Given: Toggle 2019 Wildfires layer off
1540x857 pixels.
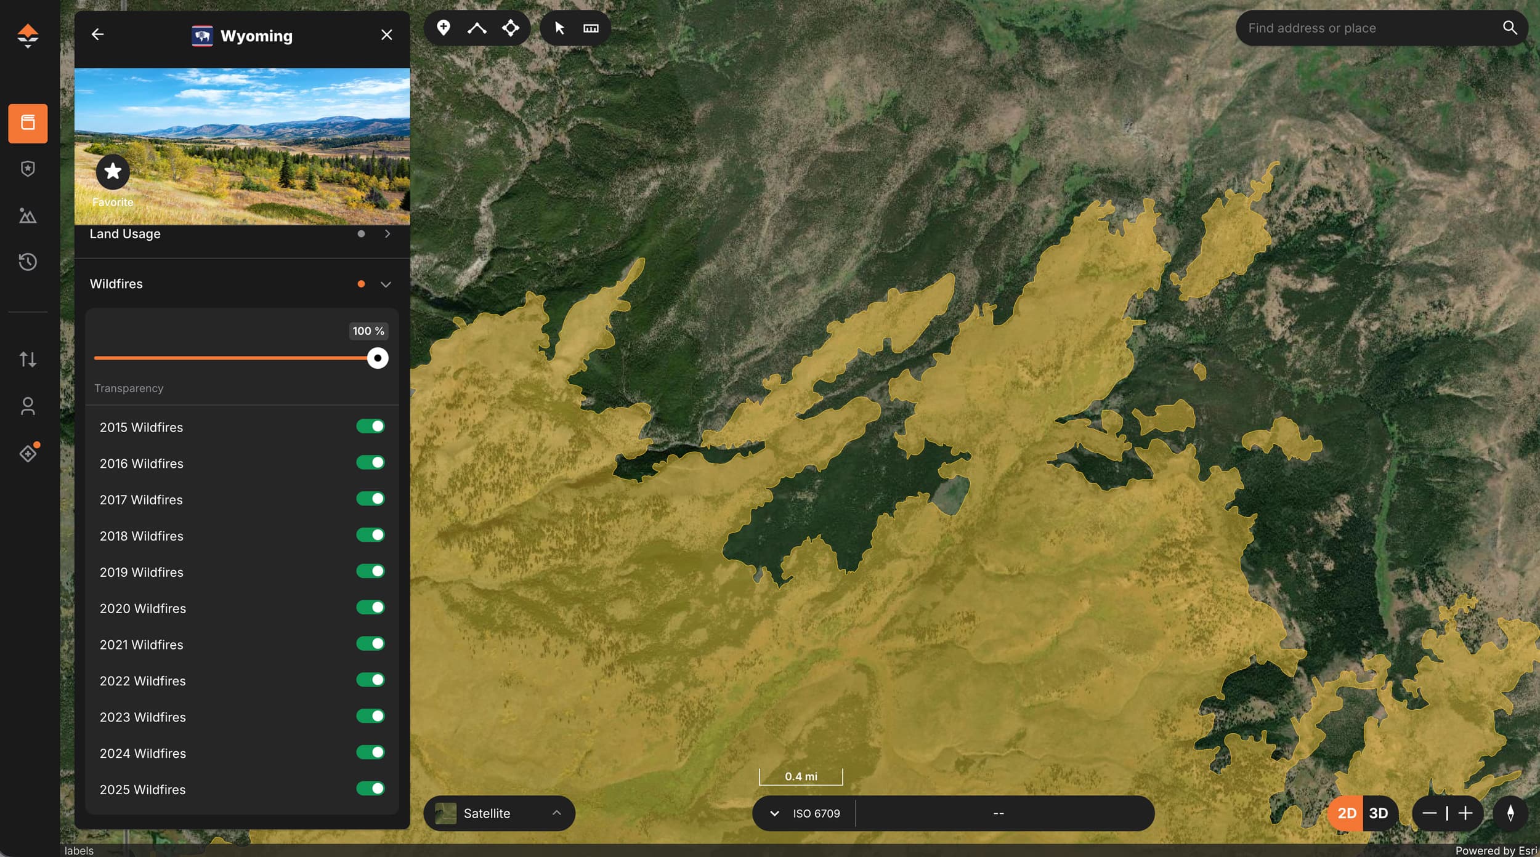Looking at the screenshot, I should click(x=370, y=571).
